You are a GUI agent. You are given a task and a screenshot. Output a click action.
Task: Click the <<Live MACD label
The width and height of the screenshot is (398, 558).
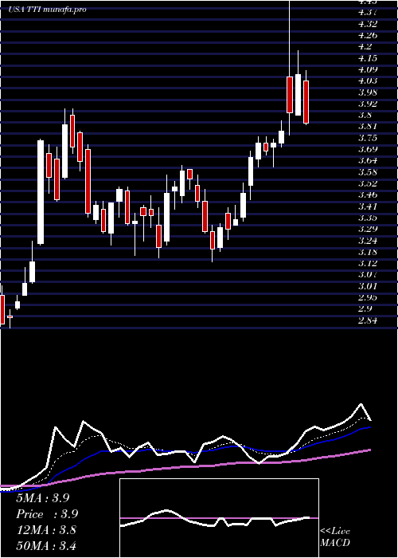(x=335, y=537)
